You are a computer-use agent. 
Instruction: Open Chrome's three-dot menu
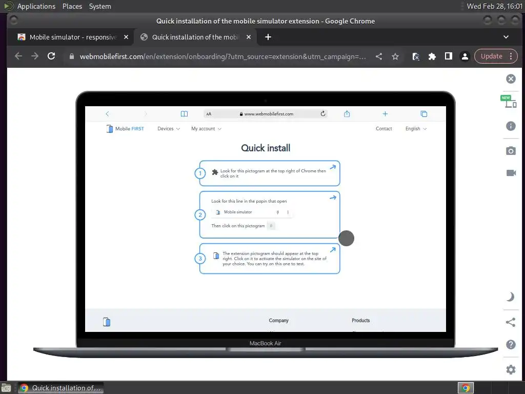(x=511, y=56)
